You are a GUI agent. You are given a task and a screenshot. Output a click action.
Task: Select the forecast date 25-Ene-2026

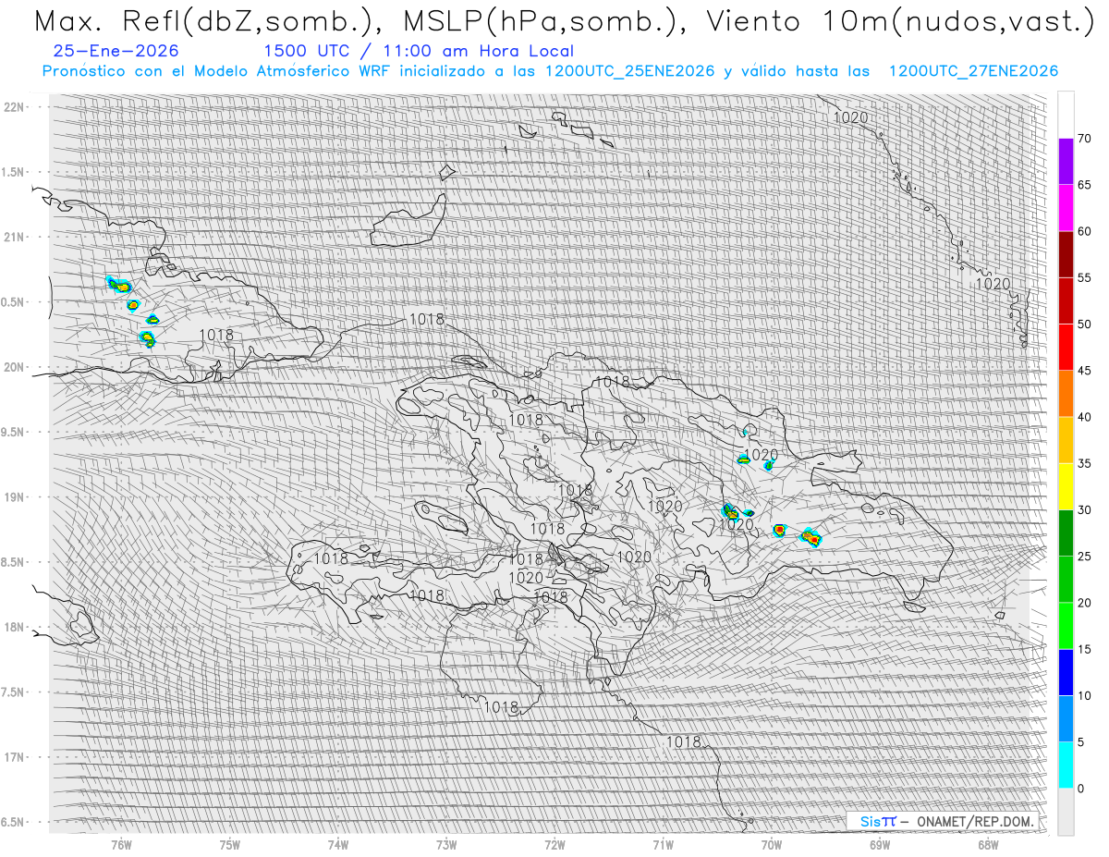tap(116, 51)
